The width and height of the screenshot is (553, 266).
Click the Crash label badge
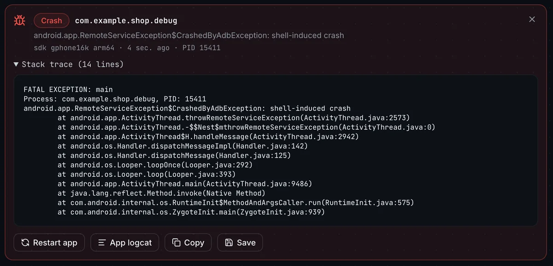click(52, 21)
